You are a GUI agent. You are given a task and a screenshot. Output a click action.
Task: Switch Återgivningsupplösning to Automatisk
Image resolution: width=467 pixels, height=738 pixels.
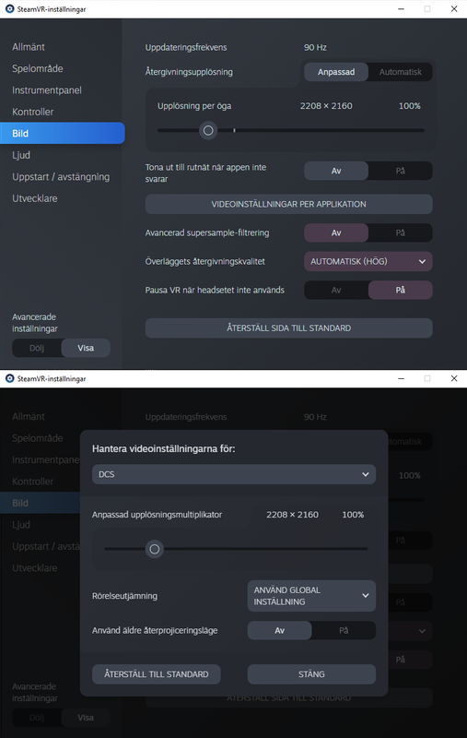[x=401, y=72]
